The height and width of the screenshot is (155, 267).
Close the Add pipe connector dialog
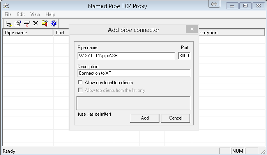point(192,29)
